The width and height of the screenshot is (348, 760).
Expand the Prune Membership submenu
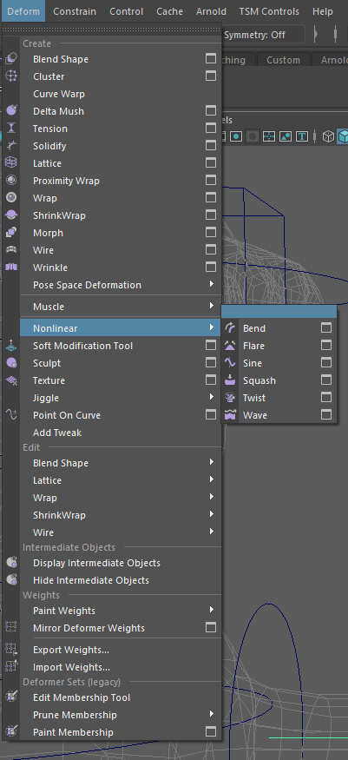click(212, 715)
